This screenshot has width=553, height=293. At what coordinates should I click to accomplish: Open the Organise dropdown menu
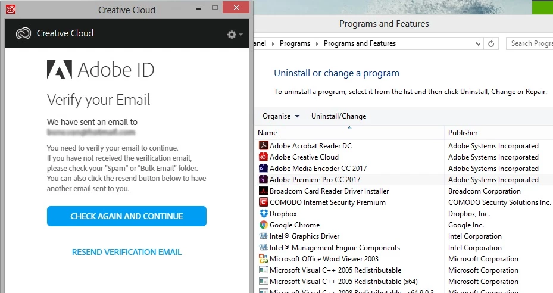click(x=281, y=116)
